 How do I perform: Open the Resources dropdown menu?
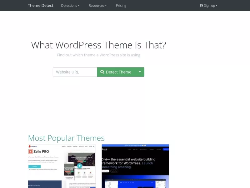(x=97, y=5)
